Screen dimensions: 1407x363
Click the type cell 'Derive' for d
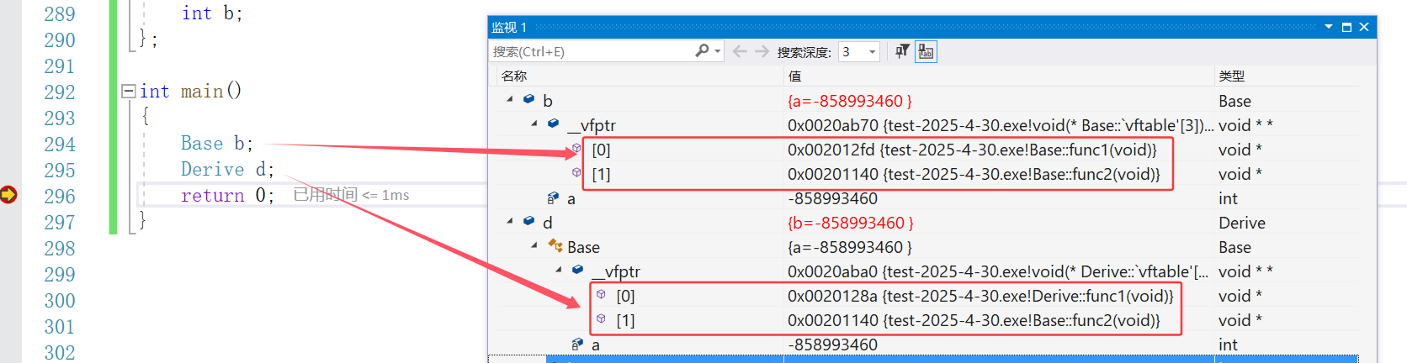click(1242, 223)
